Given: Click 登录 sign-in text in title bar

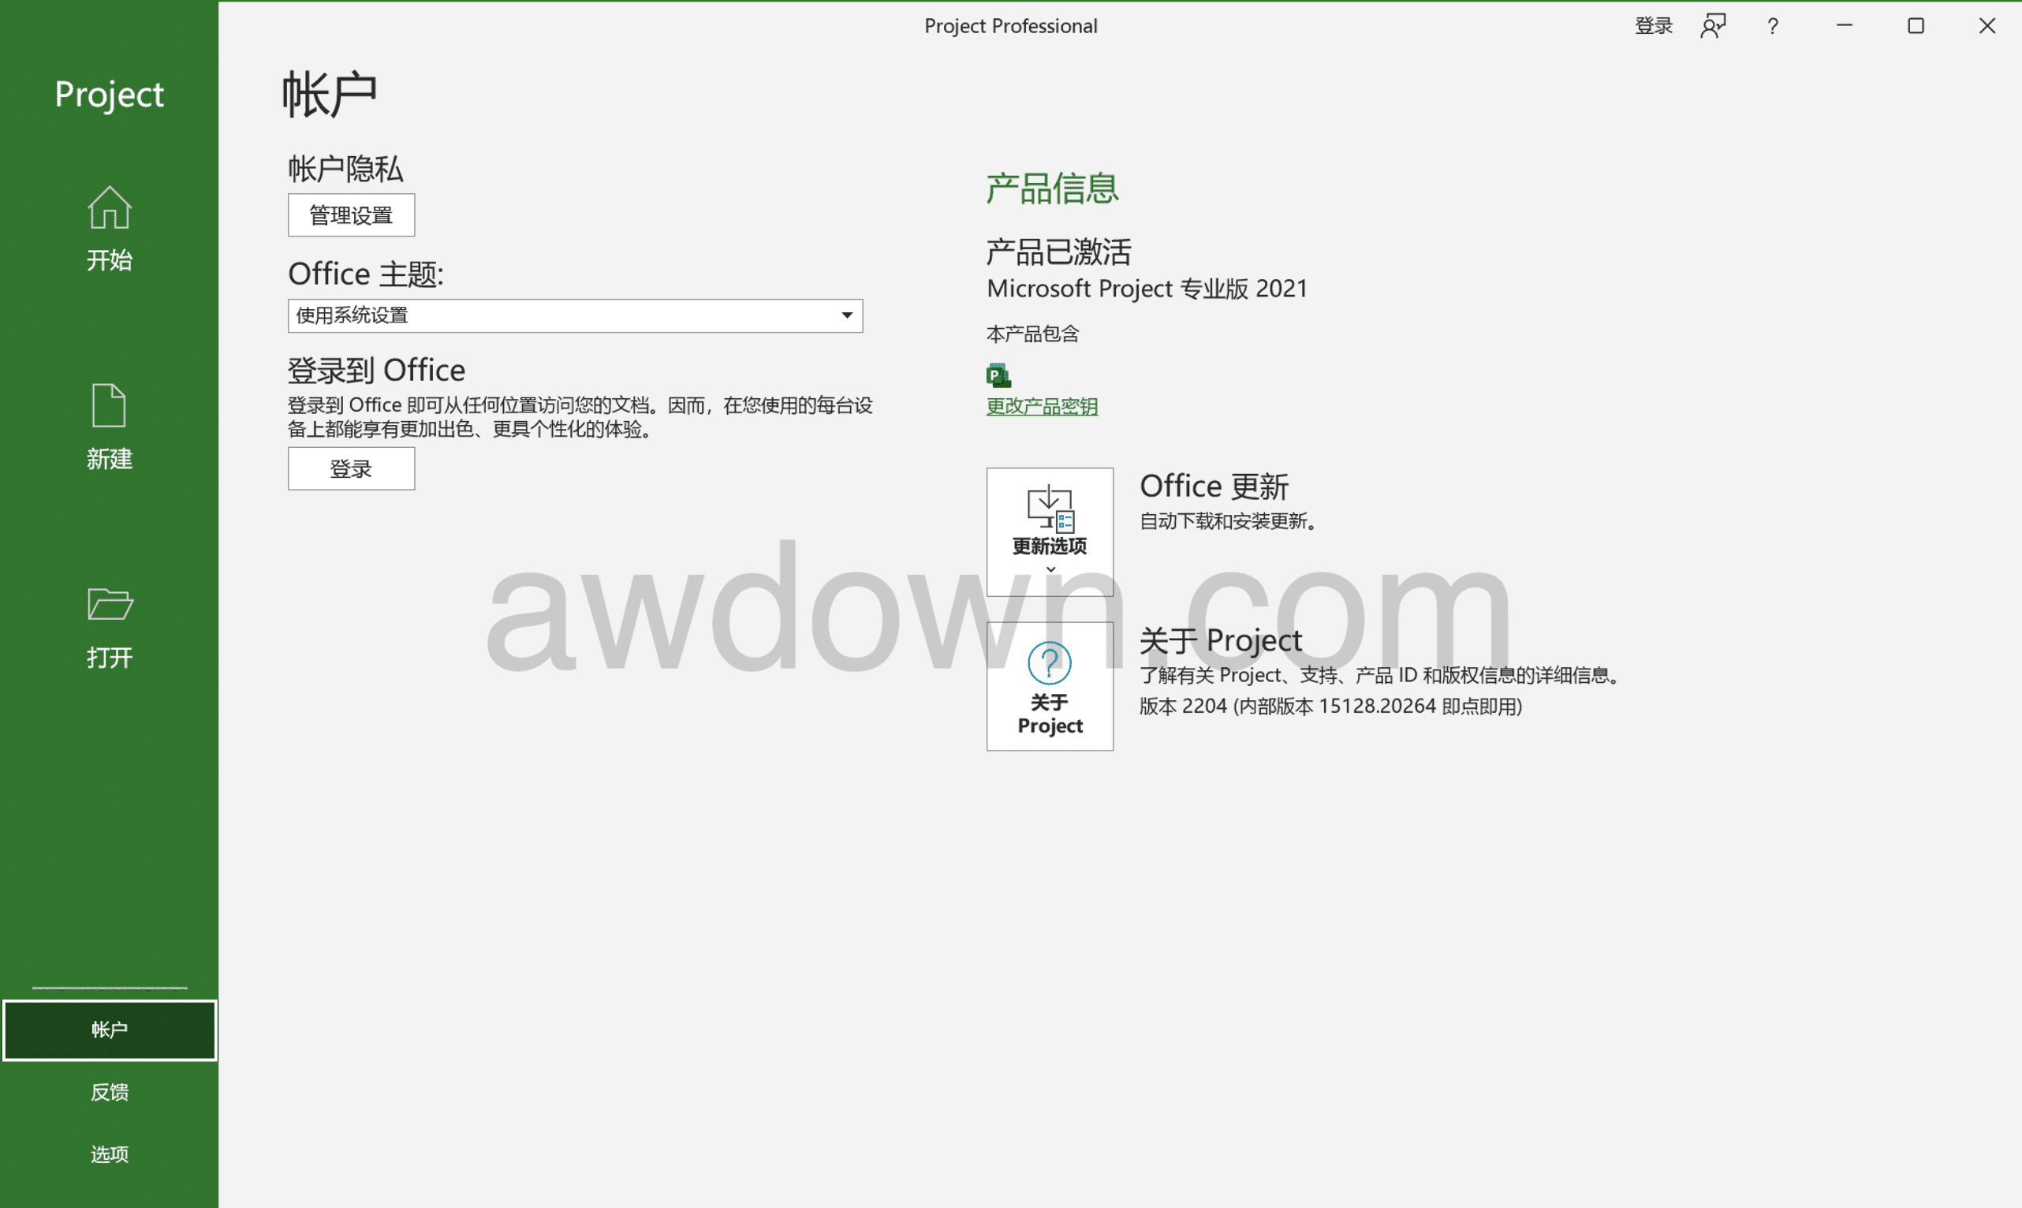Looking at the screenshot, I should point(1654,26).
